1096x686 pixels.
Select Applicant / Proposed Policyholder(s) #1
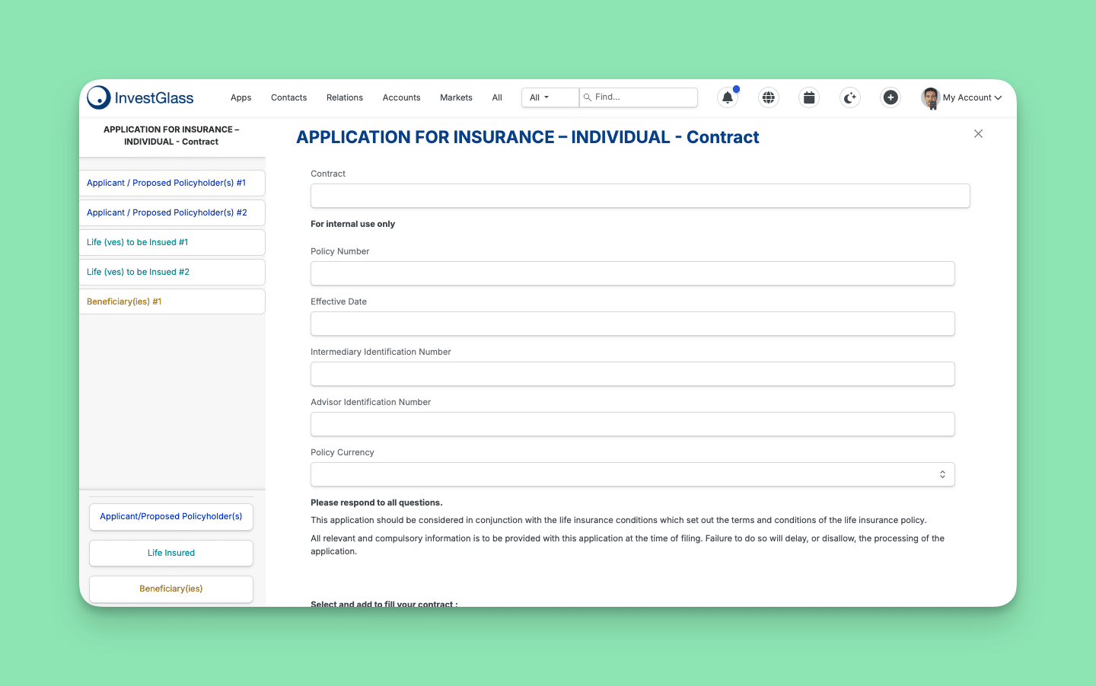pyautogui.click(x=172, y=183)
